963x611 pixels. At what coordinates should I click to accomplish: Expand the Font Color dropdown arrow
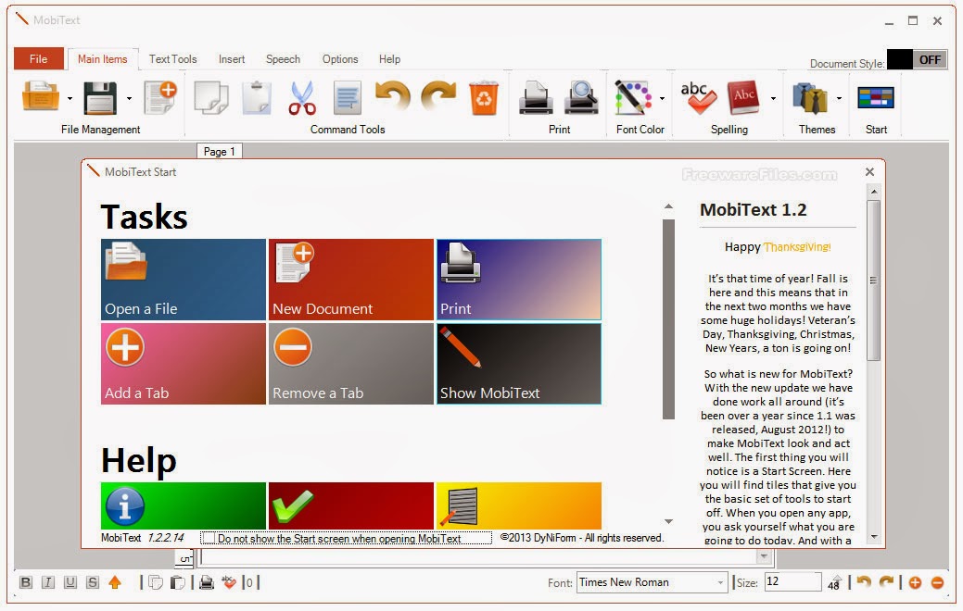(662, 98)
